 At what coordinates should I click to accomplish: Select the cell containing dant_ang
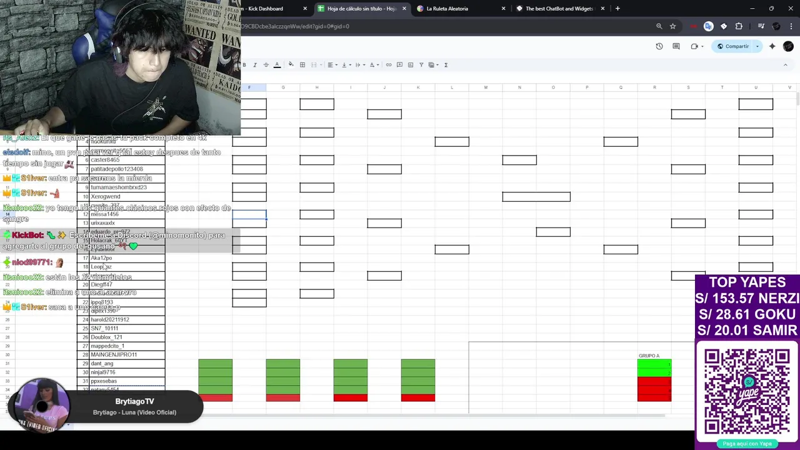tap(127, 363)
